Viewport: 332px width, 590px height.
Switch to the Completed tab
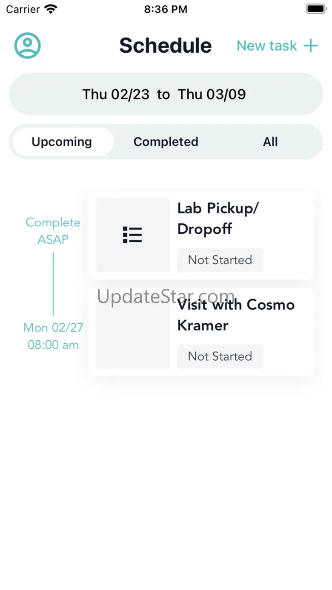click(x=166, y=142)
